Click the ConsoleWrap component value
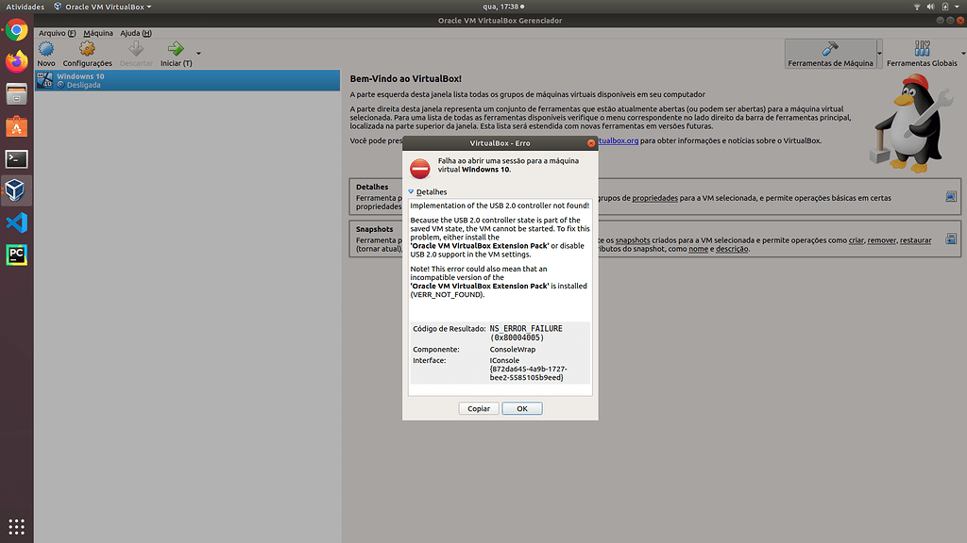Viewport: 967px width, 543px height. 513,350
